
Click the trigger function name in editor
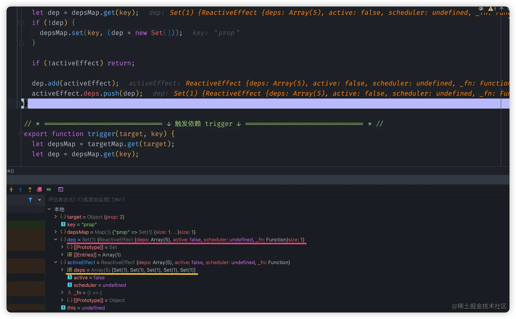pyautogui.click(x=101, y=134)
